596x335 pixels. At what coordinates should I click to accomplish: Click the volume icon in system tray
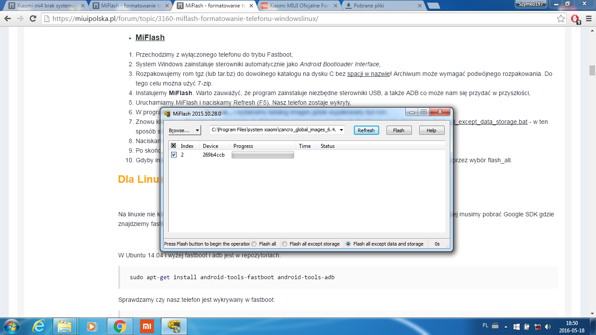coord(548,326)
